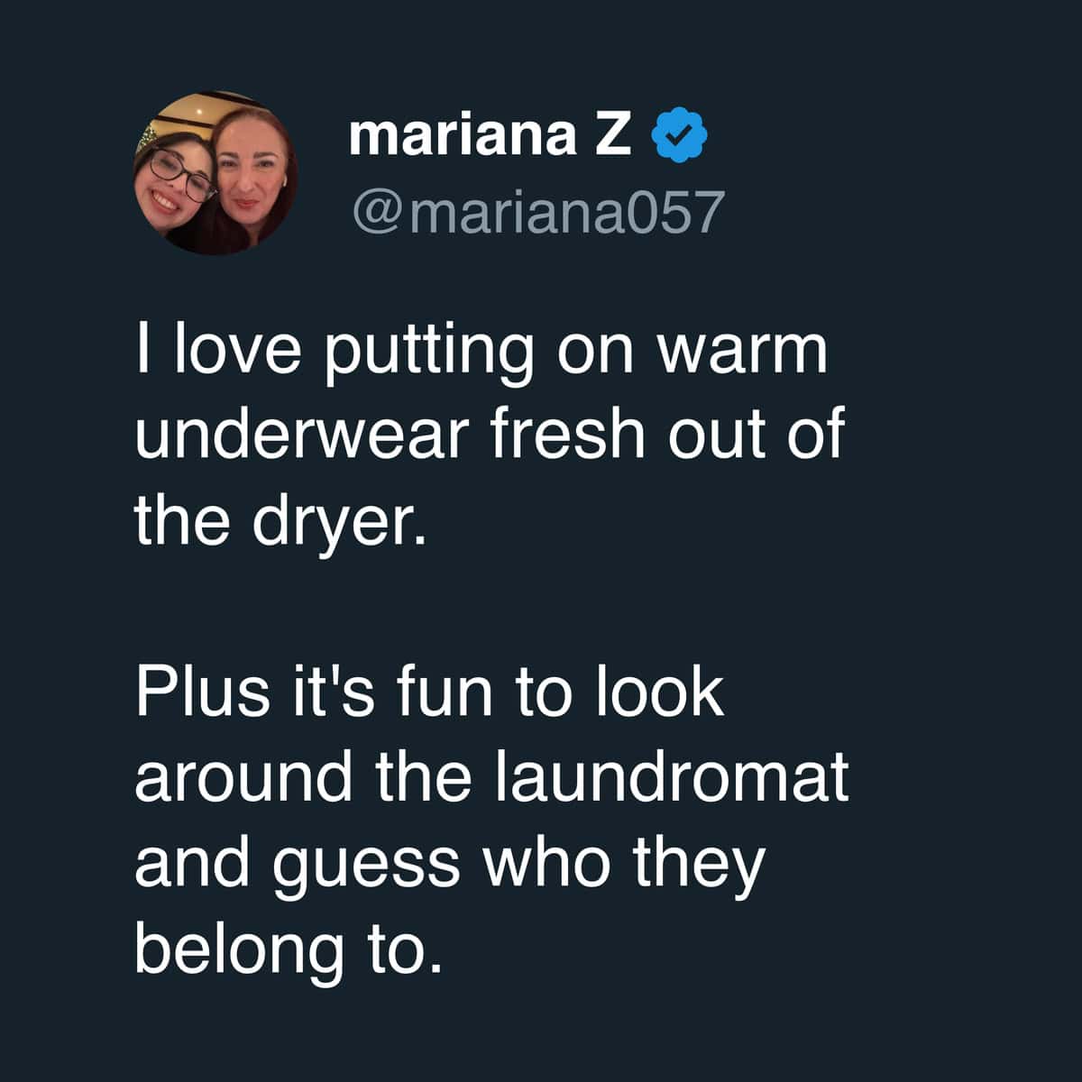Click the blue verified badge icon
This screenshot has width=1082, height=1082.
click(x=684, y=136)
